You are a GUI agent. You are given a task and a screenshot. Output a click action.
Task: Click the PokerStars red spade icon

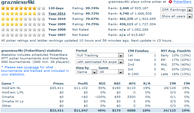(x=170, y=2)
